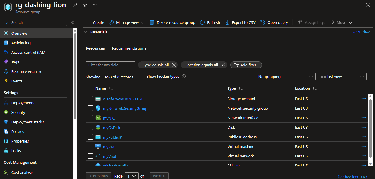This screenshot has width=375, height=179.
Task: Switch to the Recommendations tab
Action: (x=129, y=48)
